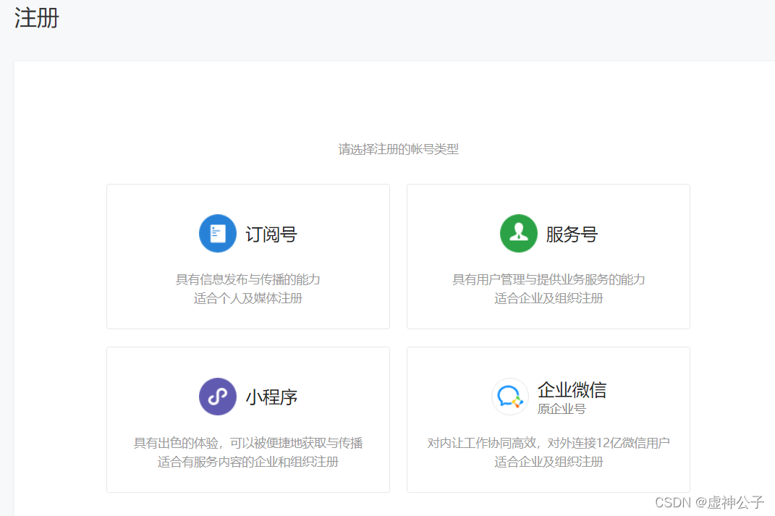This screenshot has width=775, height=516.
Task: Select the 服务号 account type title
Action: click(x=572, y=234)
